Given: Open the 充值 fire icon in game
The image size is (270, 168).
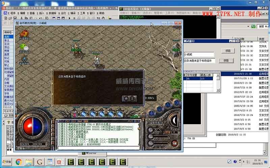Looking at the screenshot, I should tap(24, 35).
